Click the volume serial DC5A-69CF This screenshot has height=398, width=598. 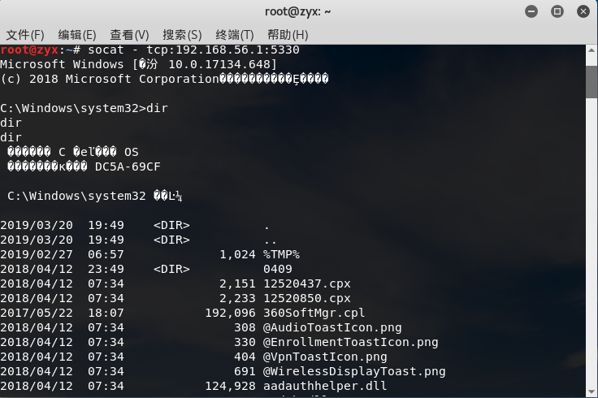(x=128, y=167)
